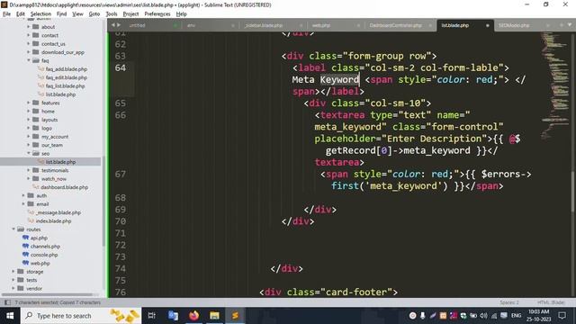
Task: Click the previous tab arrow
Action: (113, 25)
